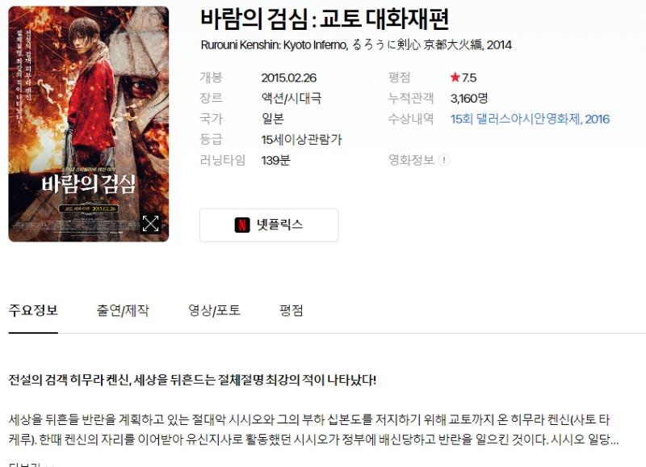Click the red Netflix N logo

pos(242,225)
